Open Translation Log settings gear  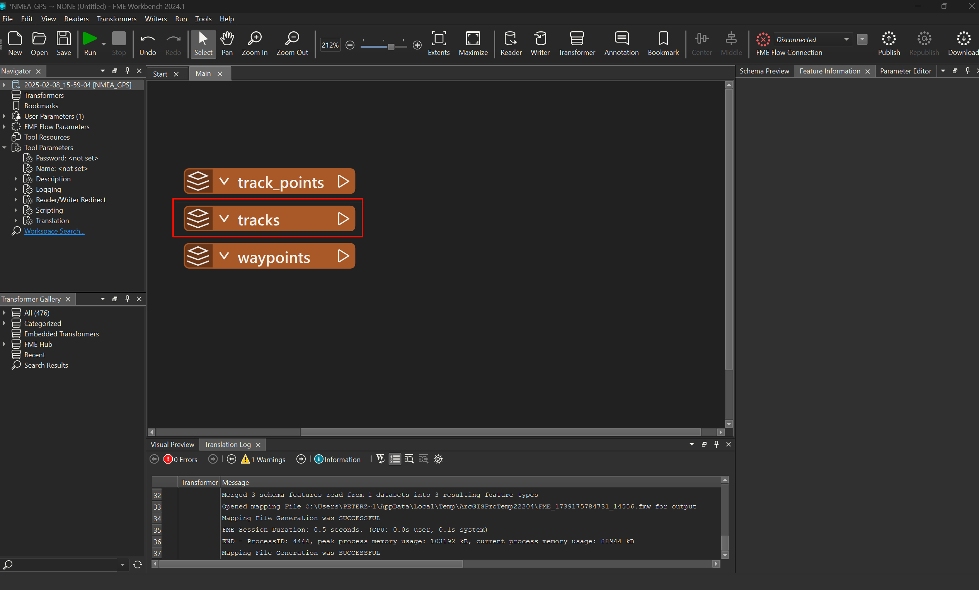coord(438,459)
